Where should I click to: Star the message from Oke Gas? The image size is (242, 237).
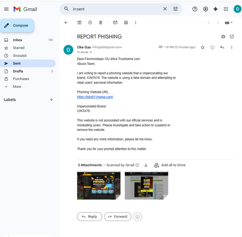pos(203,47)
